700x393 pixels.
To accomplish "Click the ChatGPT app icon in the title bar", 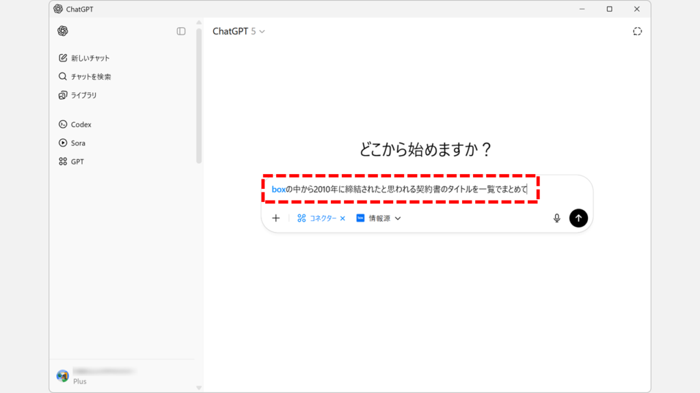I will pyautogui.click(x=58, y=9).
